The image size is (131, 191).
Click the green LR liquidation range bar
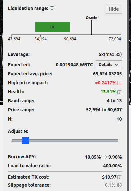(52, 27)
